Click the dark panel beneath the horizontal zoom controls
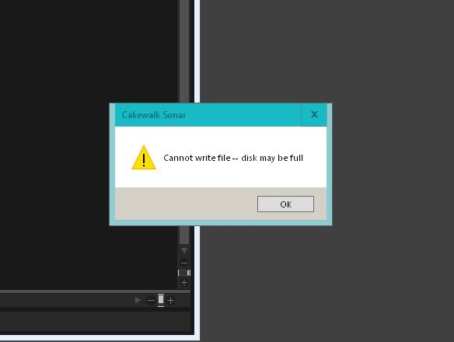Screen dimensions: 454x342 click(x=97, y=323)
